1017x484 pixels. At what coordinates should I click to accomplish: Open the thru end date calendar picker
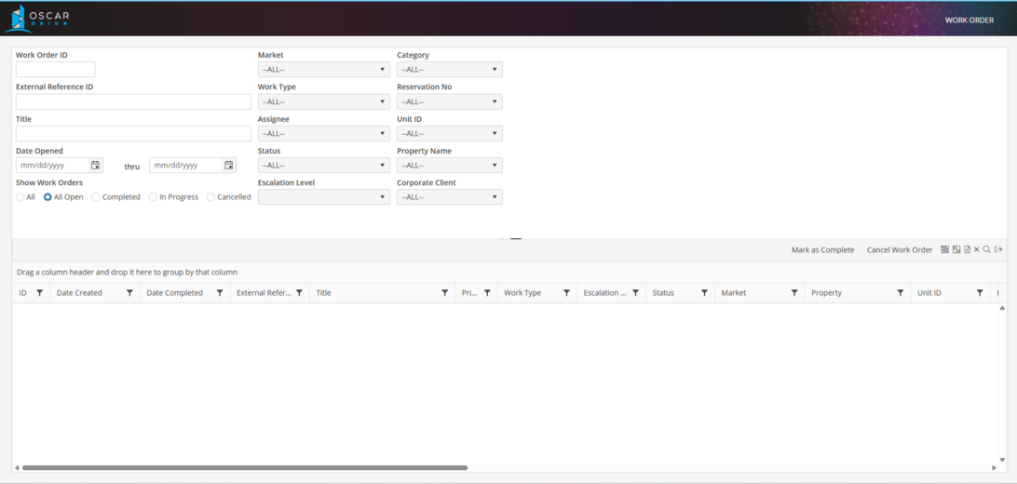tap(229, 166)
